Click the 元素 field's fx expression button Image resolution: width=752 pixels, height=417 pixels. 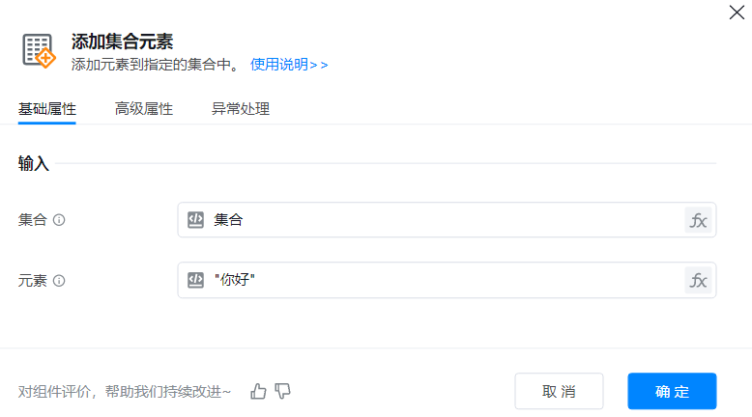[x=698, y=281]
